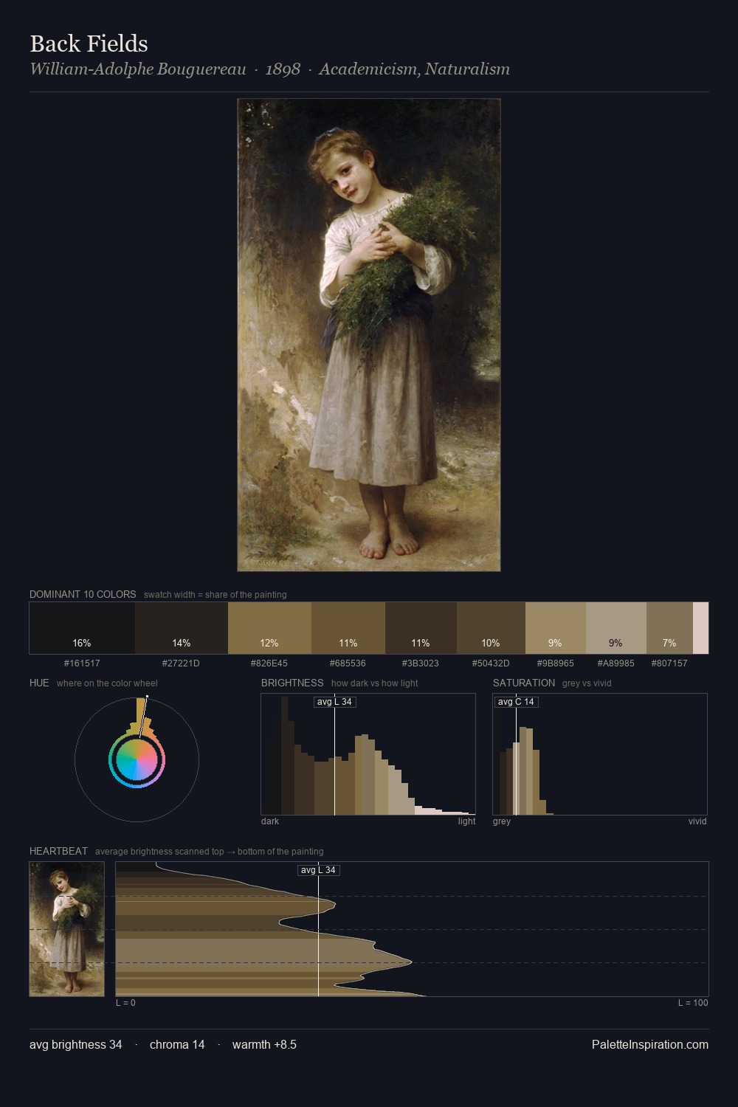Click the 'BRIGHTNESS' section heading
Screen dimensions: 738x1107
click(x=292, y=683)
